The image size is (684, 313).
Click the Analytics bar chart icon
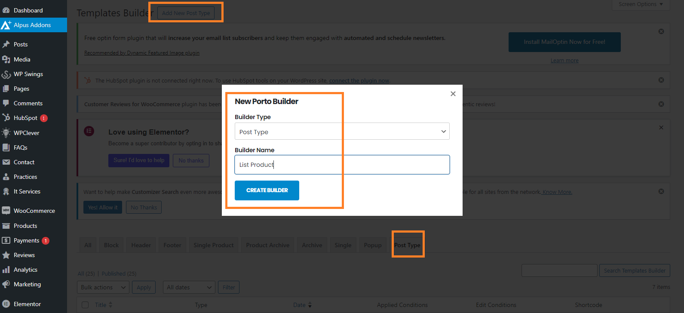pyautogui.click(x=6, y=270)
